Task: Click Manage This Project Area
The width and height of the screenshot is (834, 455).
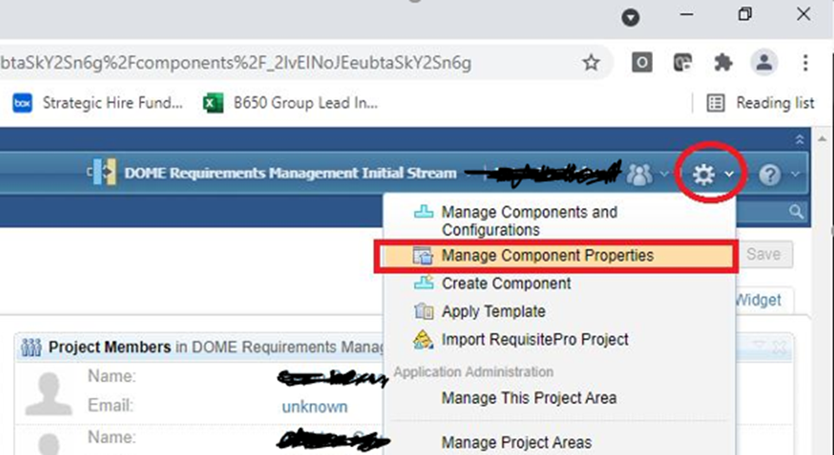Action: point(528,398)
